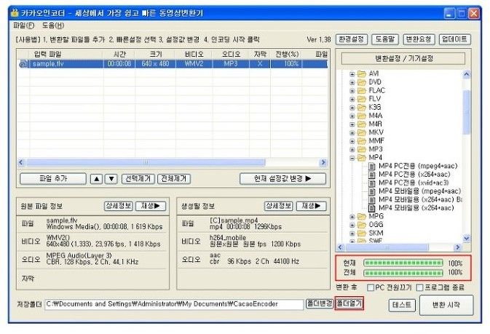Expand the MPG tree node
This screenshot has height=334, width=490.
[352, 217]
